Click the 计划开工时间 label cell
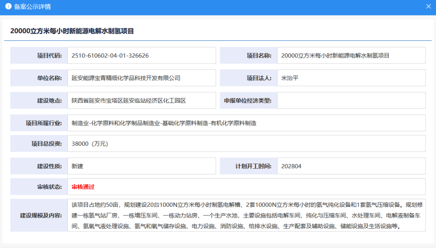436x248 pixels. coord(248,166)
